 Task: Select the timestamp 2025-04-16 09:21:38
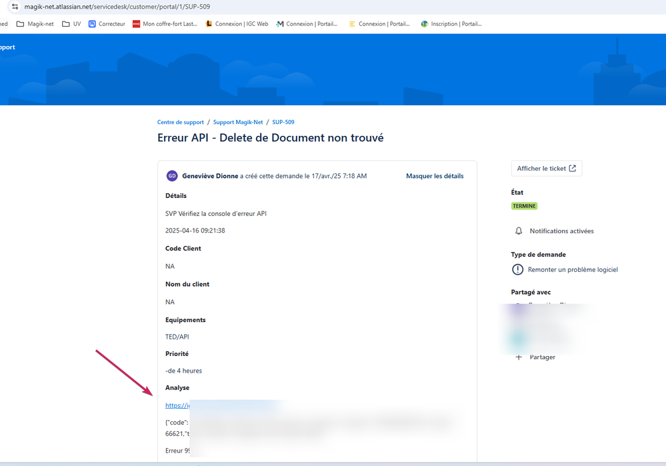(x=195, y=231)
